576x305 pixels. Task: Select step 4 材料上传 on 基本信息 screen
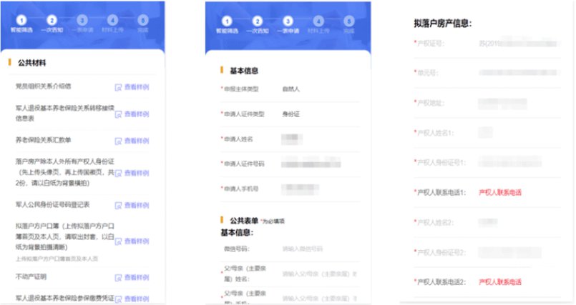318,25
